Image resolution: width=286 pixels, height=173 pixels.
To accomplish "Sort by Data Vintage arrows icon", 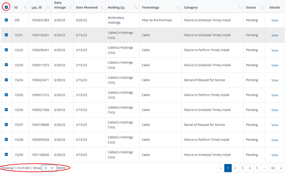I will [x=70, y=7].
